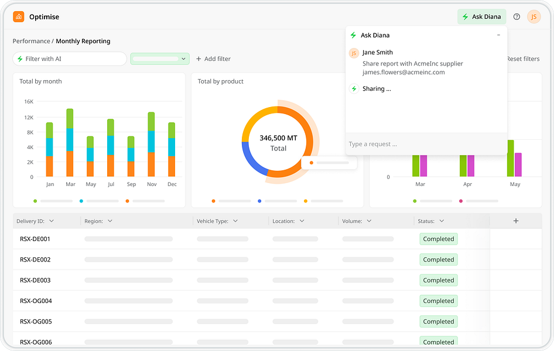Image resolution: width=554 pixels, height=351 pixels.
Task: Click the plus icon to add table column
Action: coord(516,221)
